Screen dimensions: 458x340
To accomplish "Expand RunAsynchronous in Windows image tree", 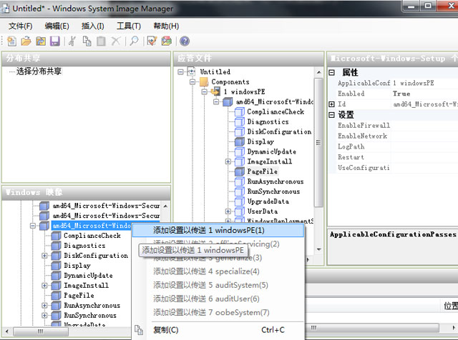I will point(44,306).
